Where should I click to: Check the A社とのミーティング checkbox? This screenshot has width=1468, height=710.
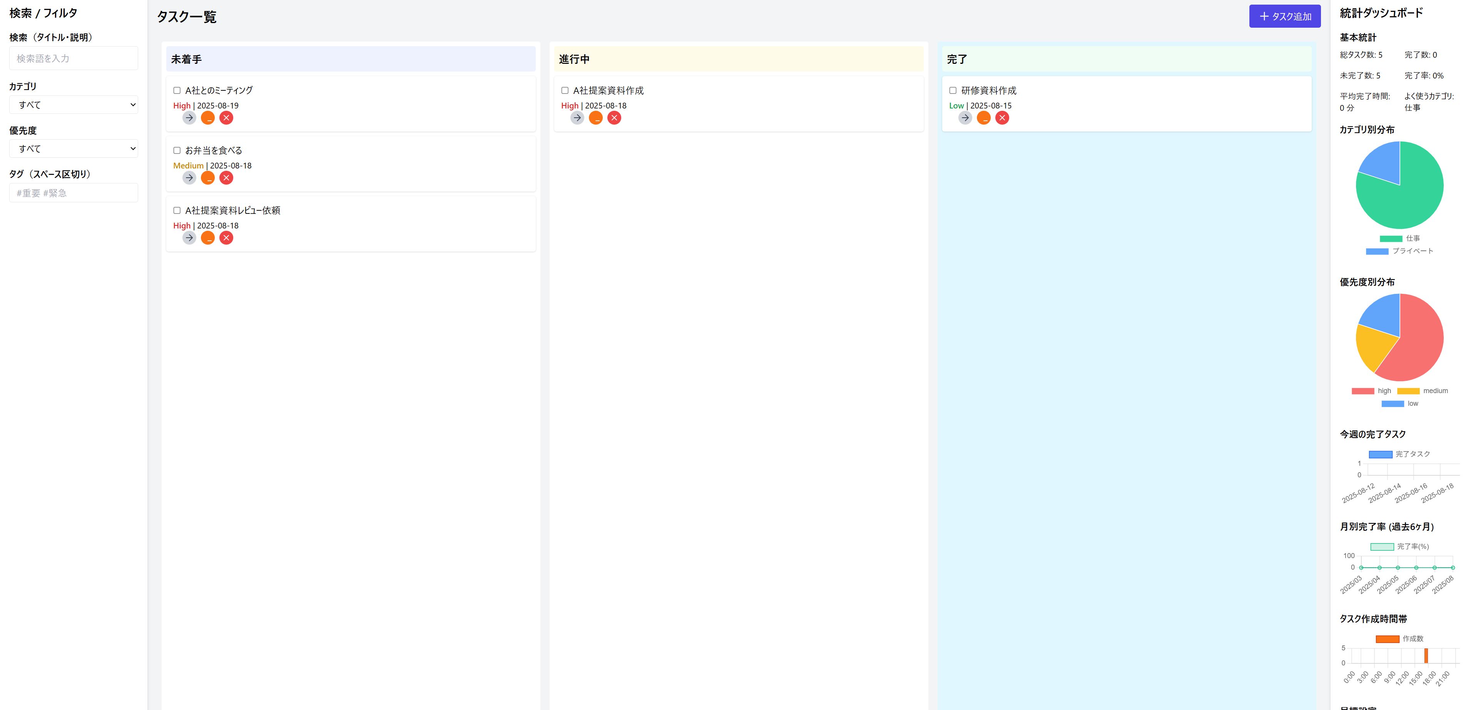[x=177, y=90]
